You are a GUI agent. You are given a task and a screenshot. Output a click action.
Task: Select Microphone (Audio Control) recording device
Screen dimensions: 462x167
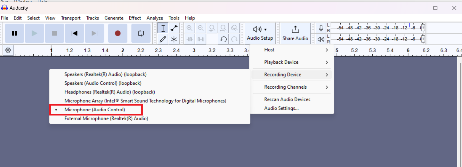pos(95,110)
